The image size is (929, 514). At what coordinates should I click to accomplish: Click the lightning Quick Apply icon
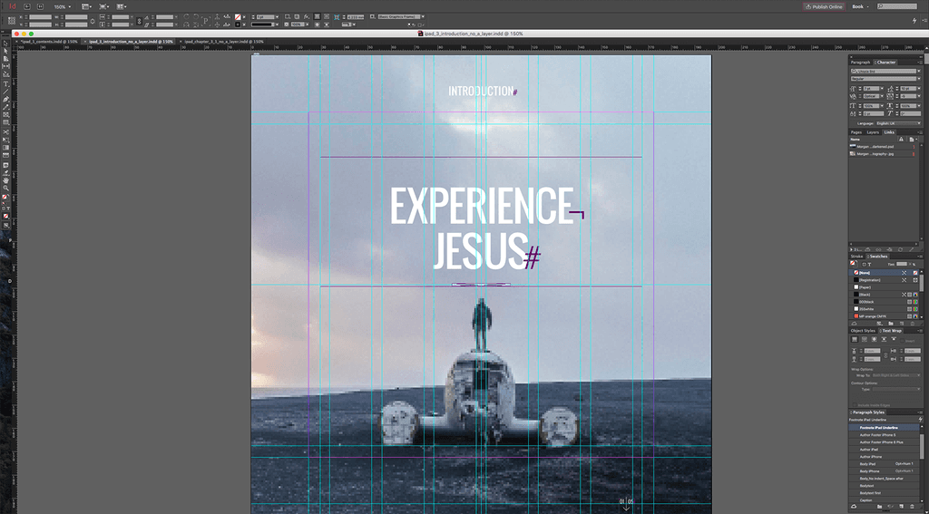914,20
